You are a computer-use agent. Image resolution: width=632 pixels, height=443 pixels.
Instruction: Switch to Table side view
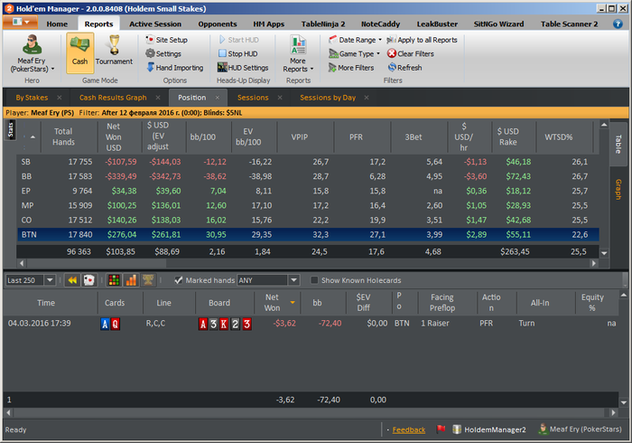tap(618, 144)
